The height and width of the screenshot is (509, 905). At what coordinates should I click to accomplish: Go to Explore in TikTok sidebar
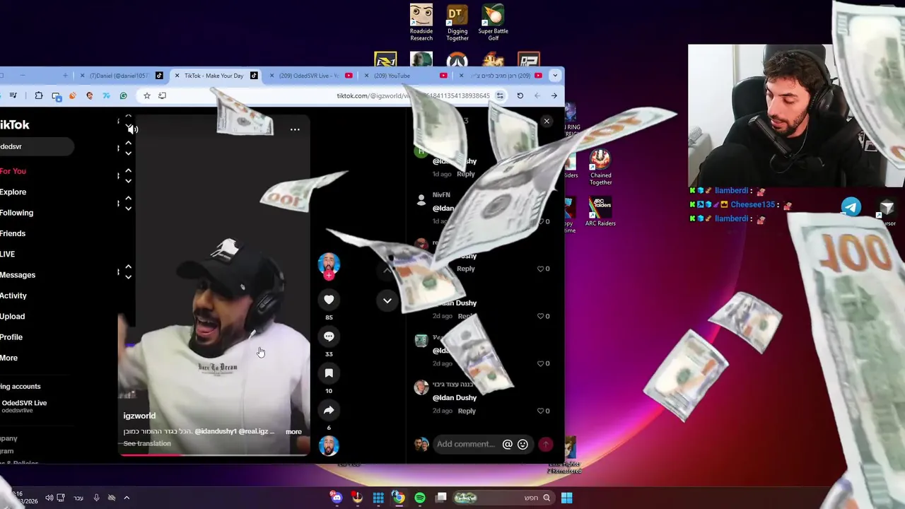coord(13,192)
